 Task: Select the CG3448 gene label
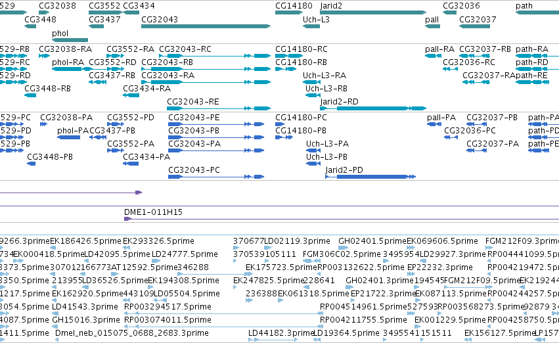40,19
